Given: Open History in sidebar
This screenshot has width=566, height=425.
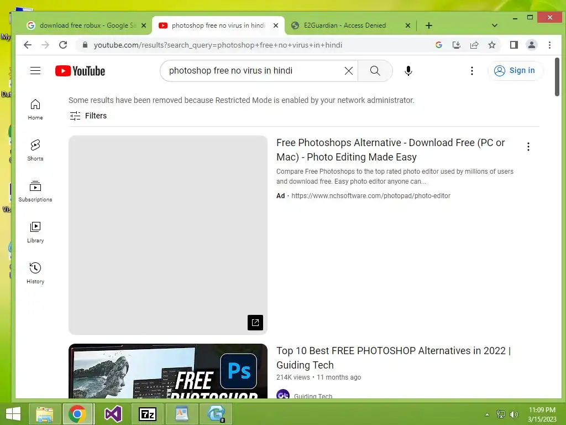Looking at the screenshot, I should pos(35,273).
